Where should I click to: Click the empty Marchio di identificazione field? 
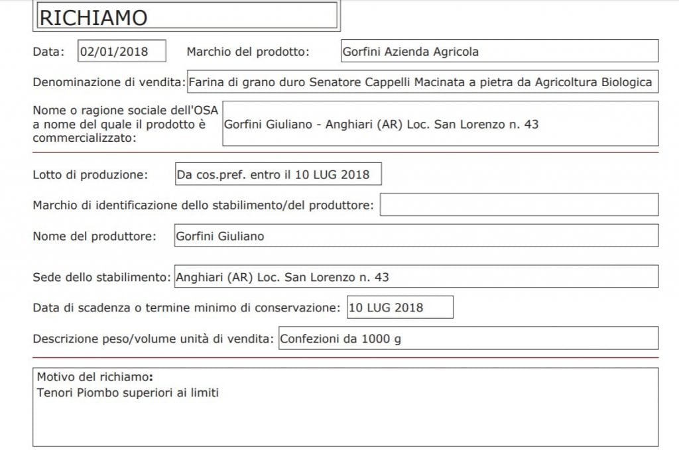click(519, 205)
